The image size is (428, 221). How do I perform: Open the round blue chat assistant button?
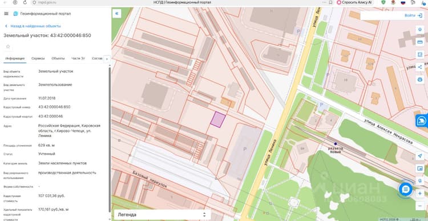coord(406,190)
